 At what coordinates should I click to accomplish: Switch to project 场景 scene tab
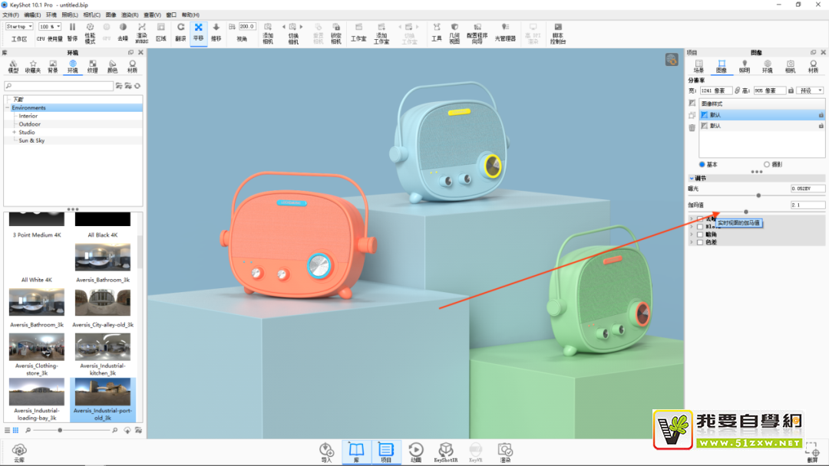[x=699, y=67]
